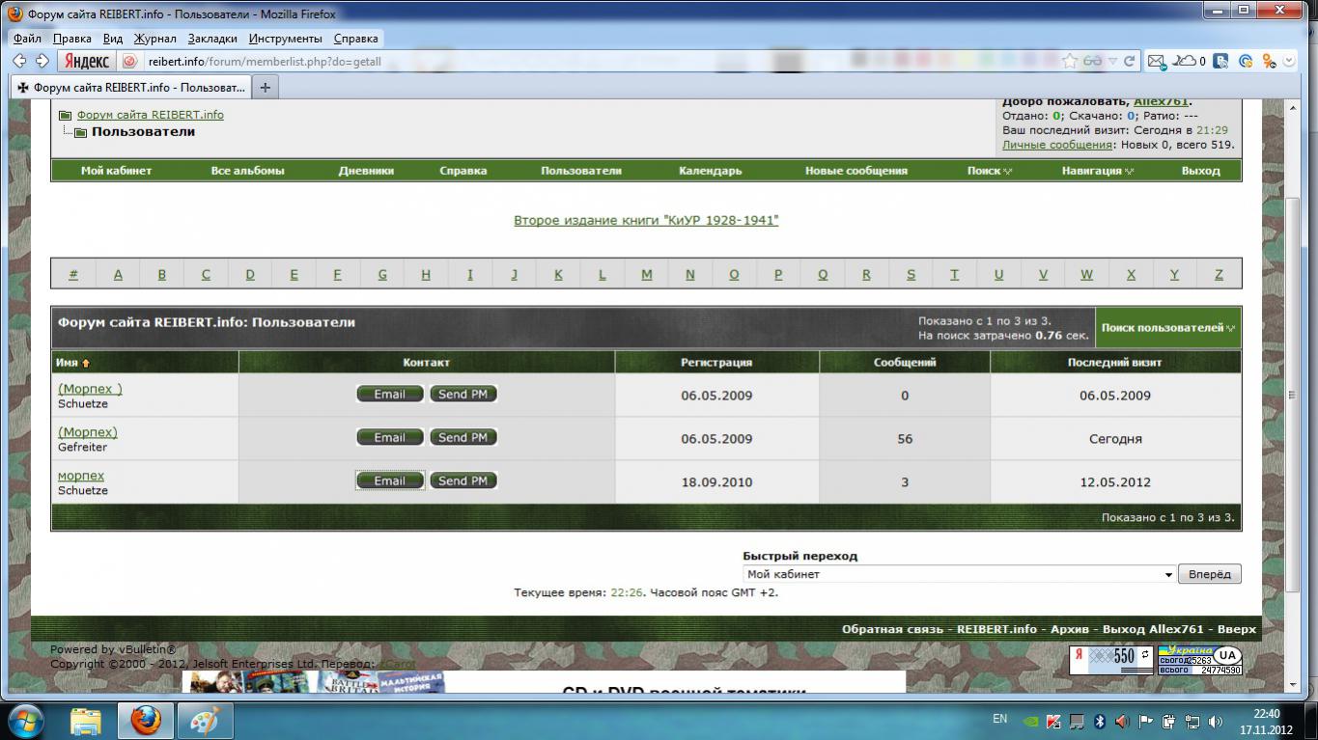The image size is (1318, 740).
Task: Go to Мой кабинет in the forum navbar
Action: [116, 171]
